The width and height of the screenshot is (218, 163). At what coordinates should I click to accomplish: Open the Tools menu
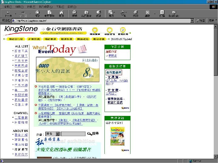coord(60,7)
